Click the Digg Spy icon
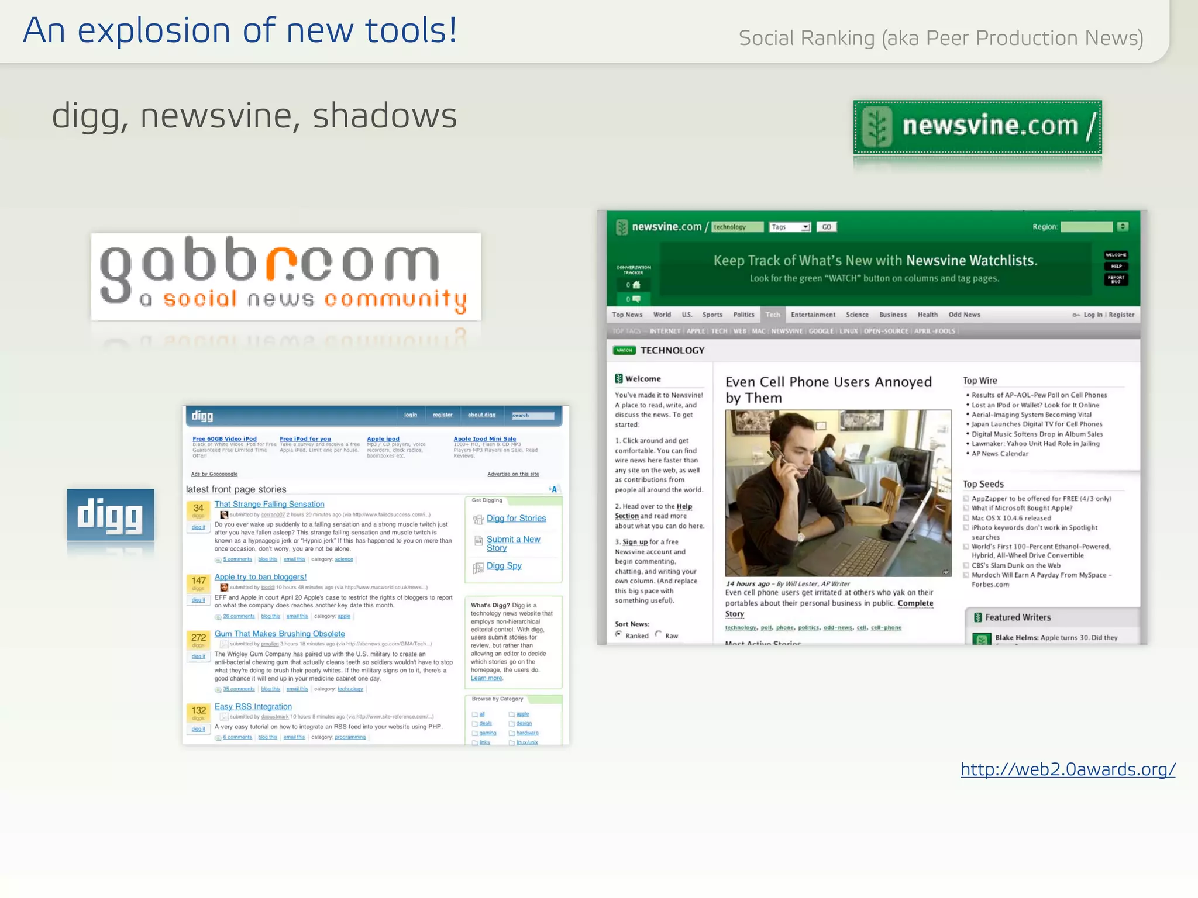Screen dimensions: 1198x898 (478, 567)
